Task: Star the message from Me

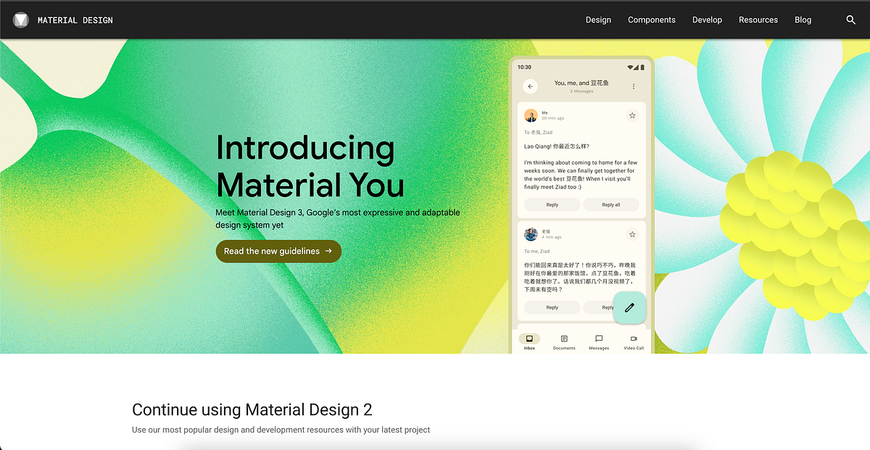Action: 632,115
